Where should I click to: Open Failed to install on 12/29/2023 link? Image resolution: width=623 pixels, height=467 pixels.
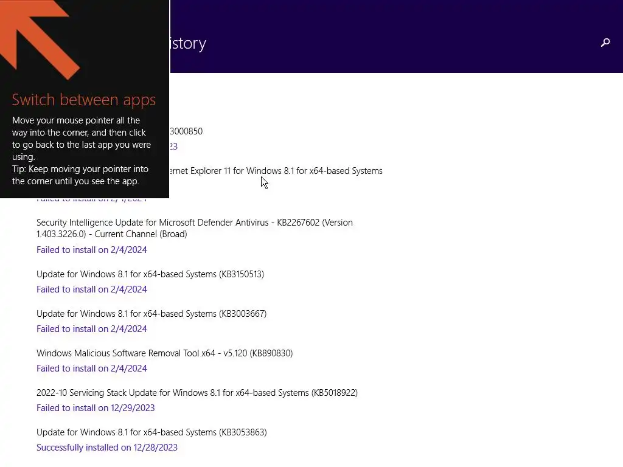[96, 408]
